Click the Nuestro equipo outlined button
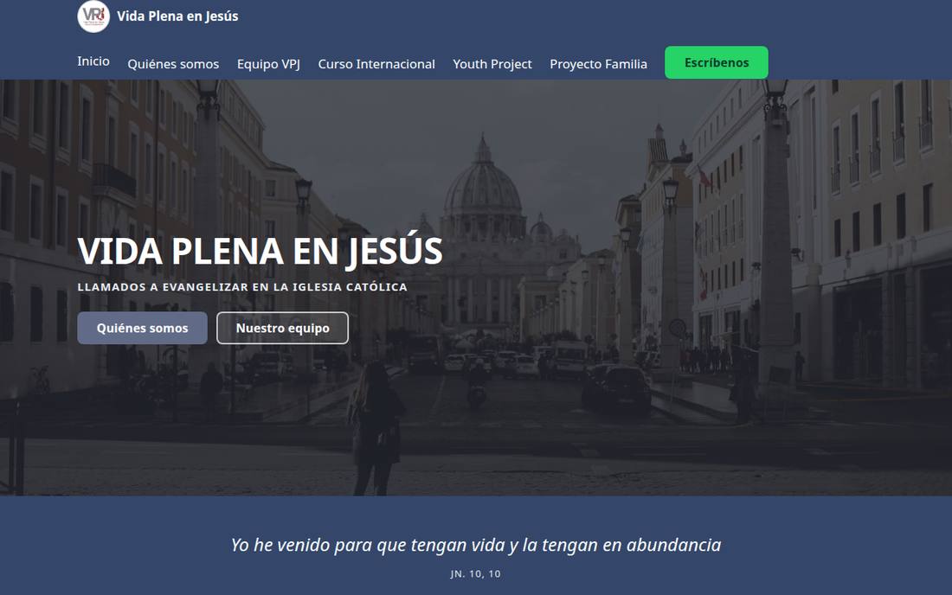 pos(282,328)
